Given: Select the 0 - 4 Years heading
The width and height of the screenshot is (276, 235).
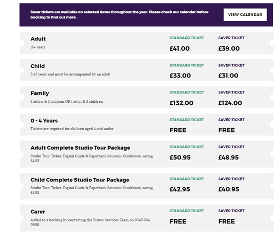Looking at the screenshot, I should coord(44,121).
